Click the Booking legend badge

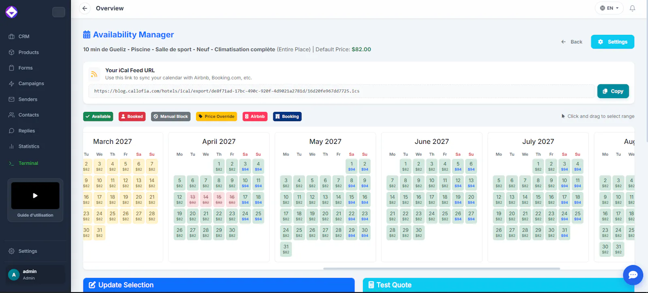pos(287,117)
